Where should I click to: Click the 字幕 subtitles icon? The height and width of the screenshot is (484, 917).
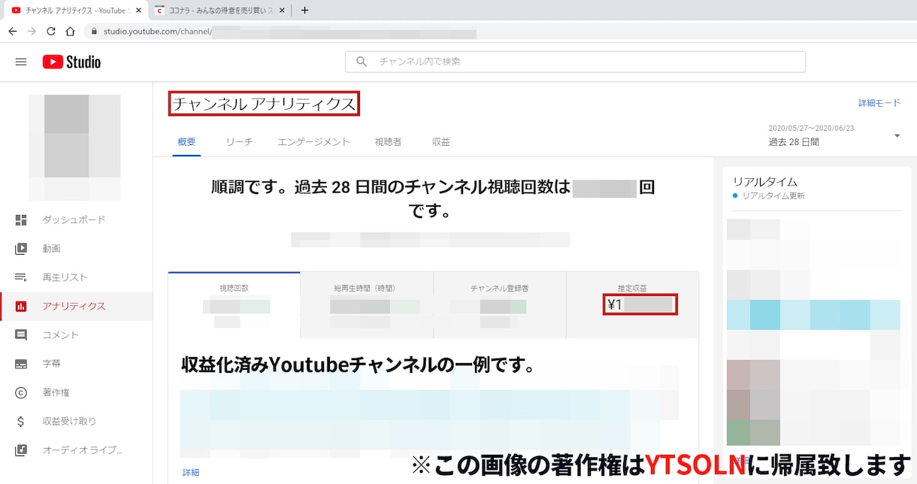(21, 363)
